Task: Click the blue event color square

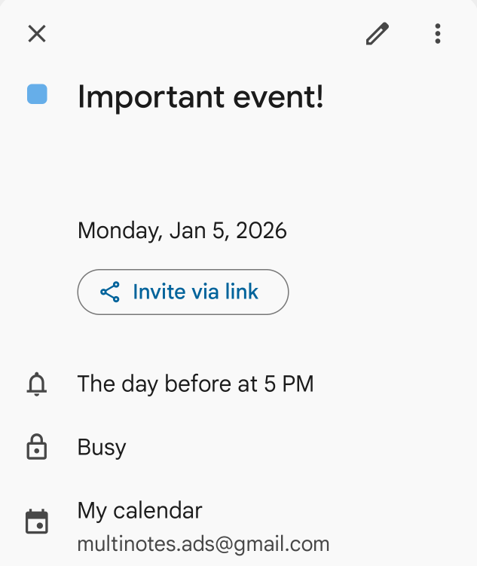Action: click(x=37, y=94)
